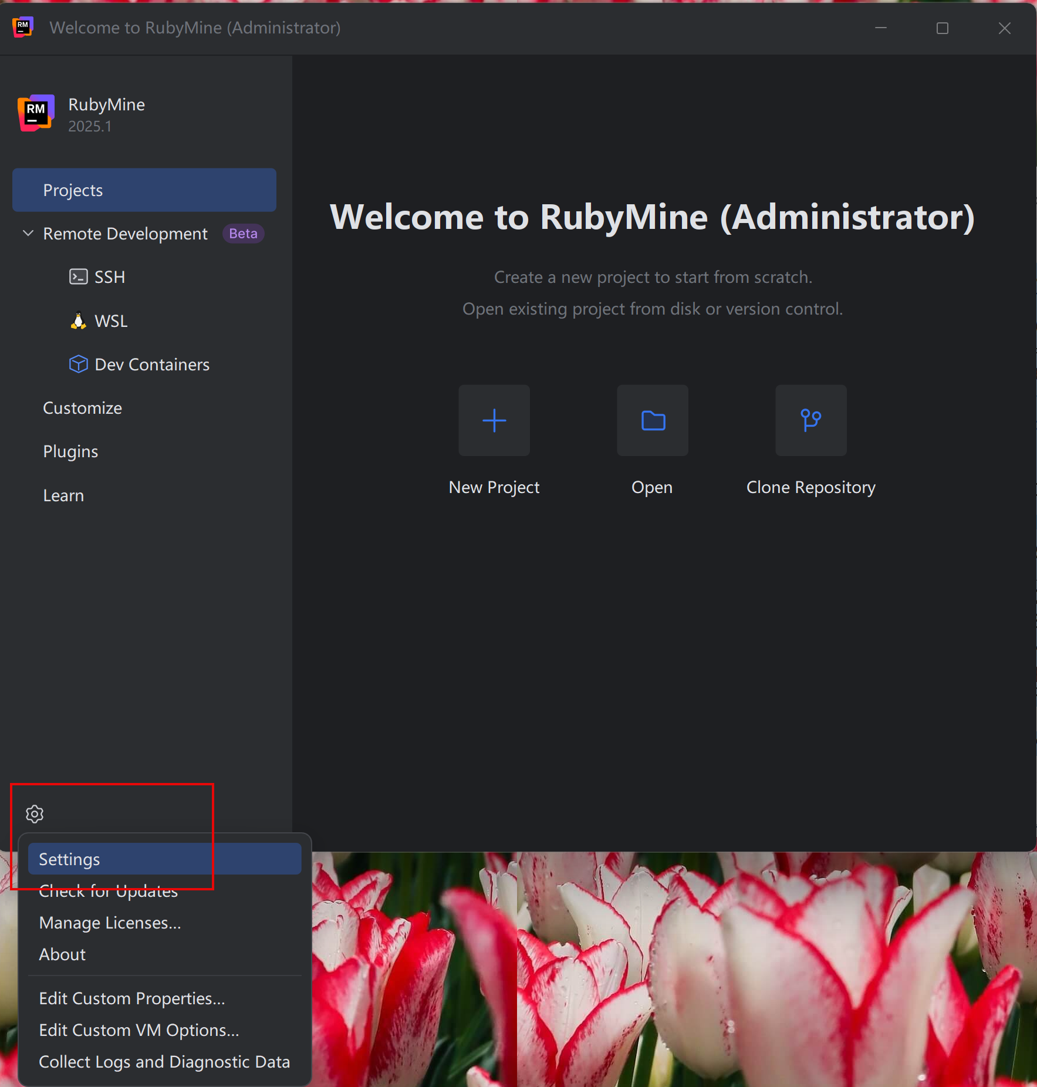
Task: Open the Customize section
Action: [x=82, y=408]
